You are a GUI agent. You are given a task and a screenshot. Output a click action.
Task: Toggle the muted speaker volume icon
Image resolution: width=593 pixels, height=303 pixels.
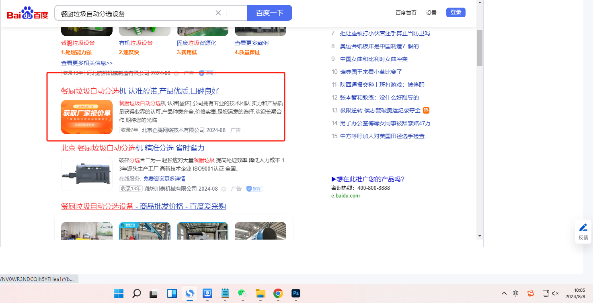(x=556, y=293)
